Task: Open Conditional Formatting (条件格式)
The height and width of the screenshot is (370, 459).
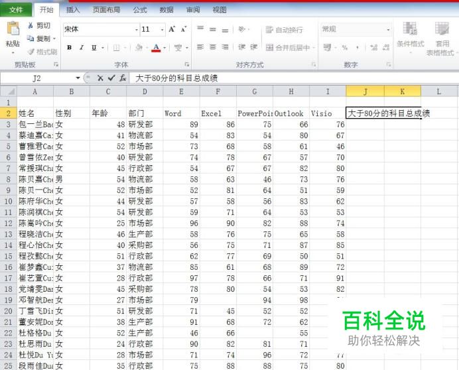Action: tap(411, 38)
